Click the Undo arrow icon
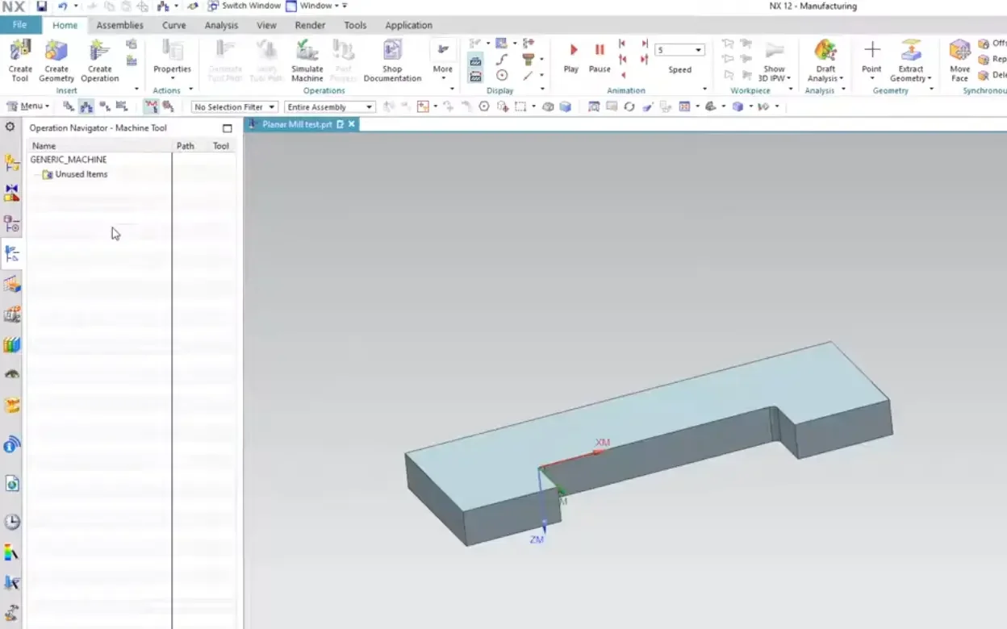 [62, 6]
